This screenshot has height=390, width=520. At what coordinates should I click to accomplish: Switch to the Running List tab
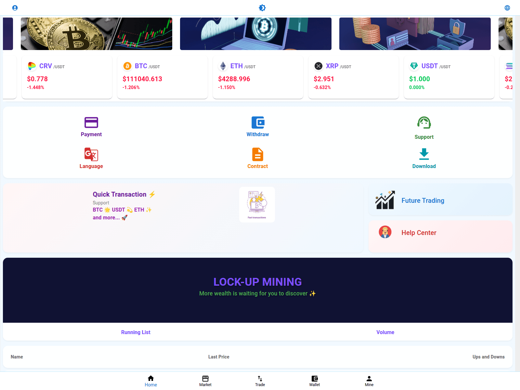[x=136, y=332]
